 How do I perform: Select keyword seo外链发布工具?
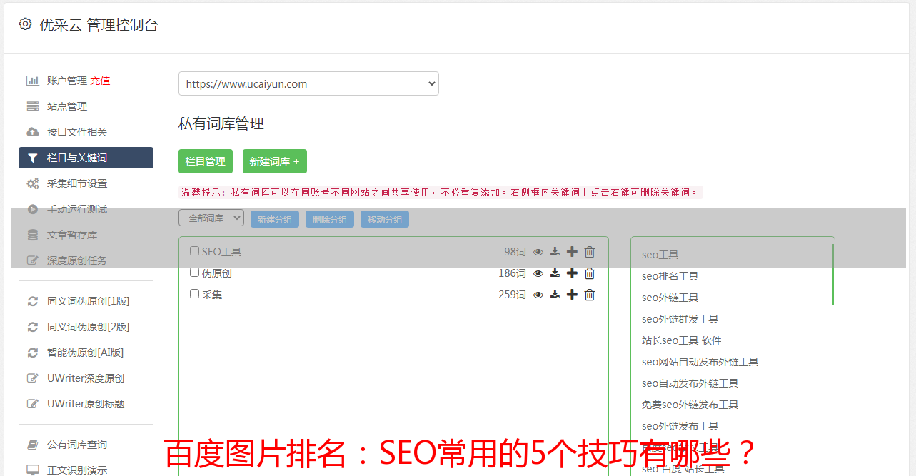click(x=680, y=426)
